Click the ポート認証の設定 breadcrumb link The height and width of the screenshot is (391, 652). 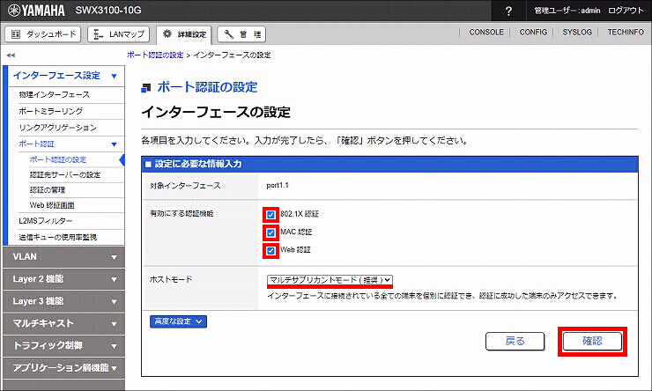click(x=155, y=55)
